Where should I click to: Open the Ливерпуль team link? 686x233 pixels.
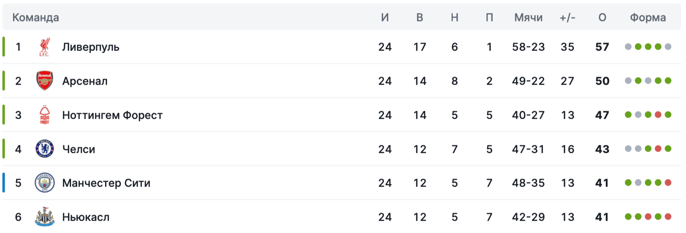tap(91, 47)
